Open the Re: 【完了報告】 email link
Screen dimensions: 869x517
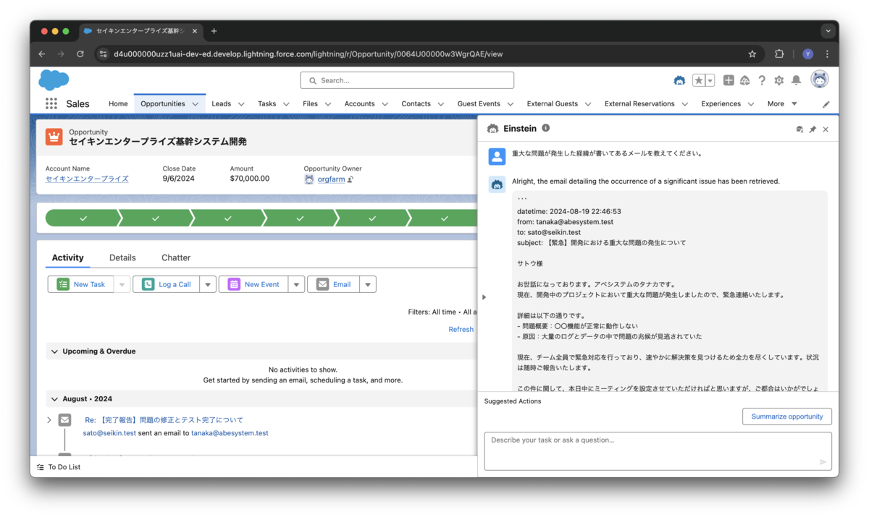[164, 420]
